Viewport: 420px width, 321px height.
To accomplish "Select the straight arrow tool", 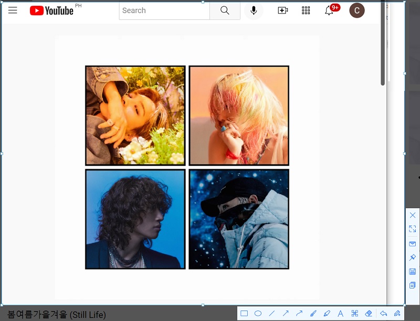I will pos(286,313).
